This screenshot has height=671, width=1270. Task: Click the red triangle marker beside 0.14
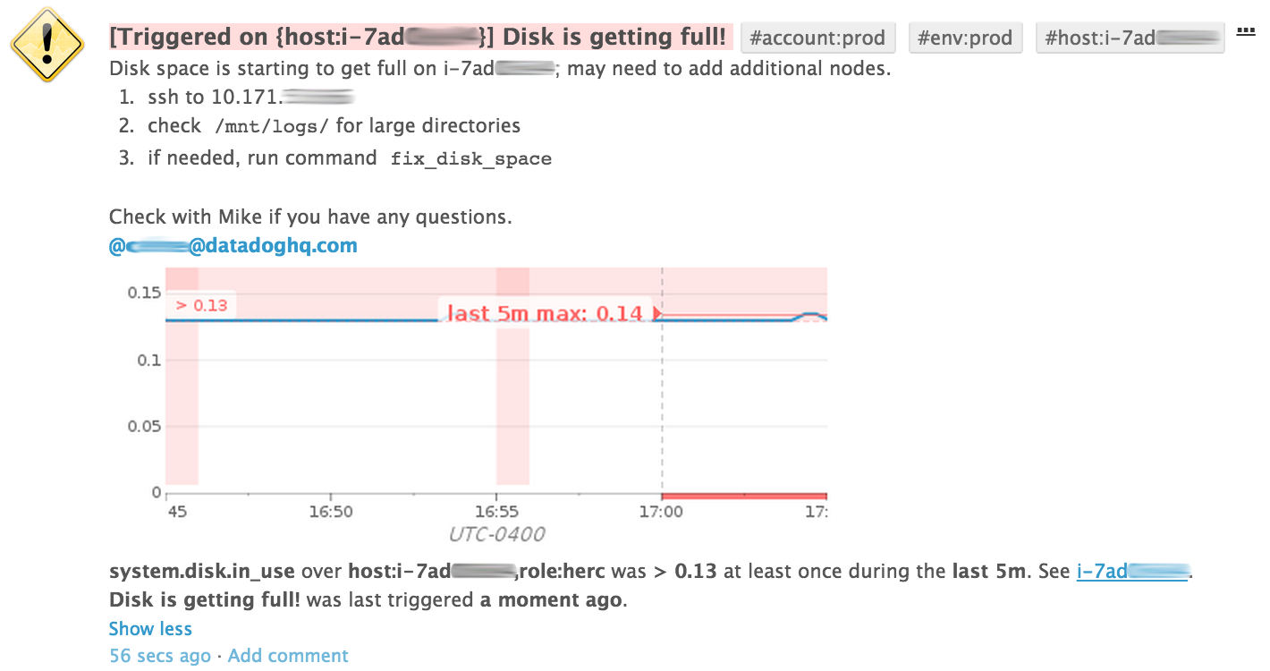[x=657, y=313]
